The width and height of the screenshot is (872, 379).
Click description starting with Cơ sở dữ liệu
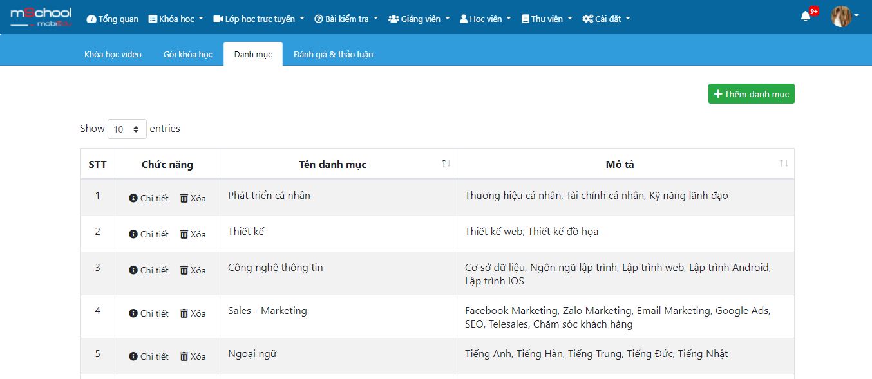pos(618,274)
